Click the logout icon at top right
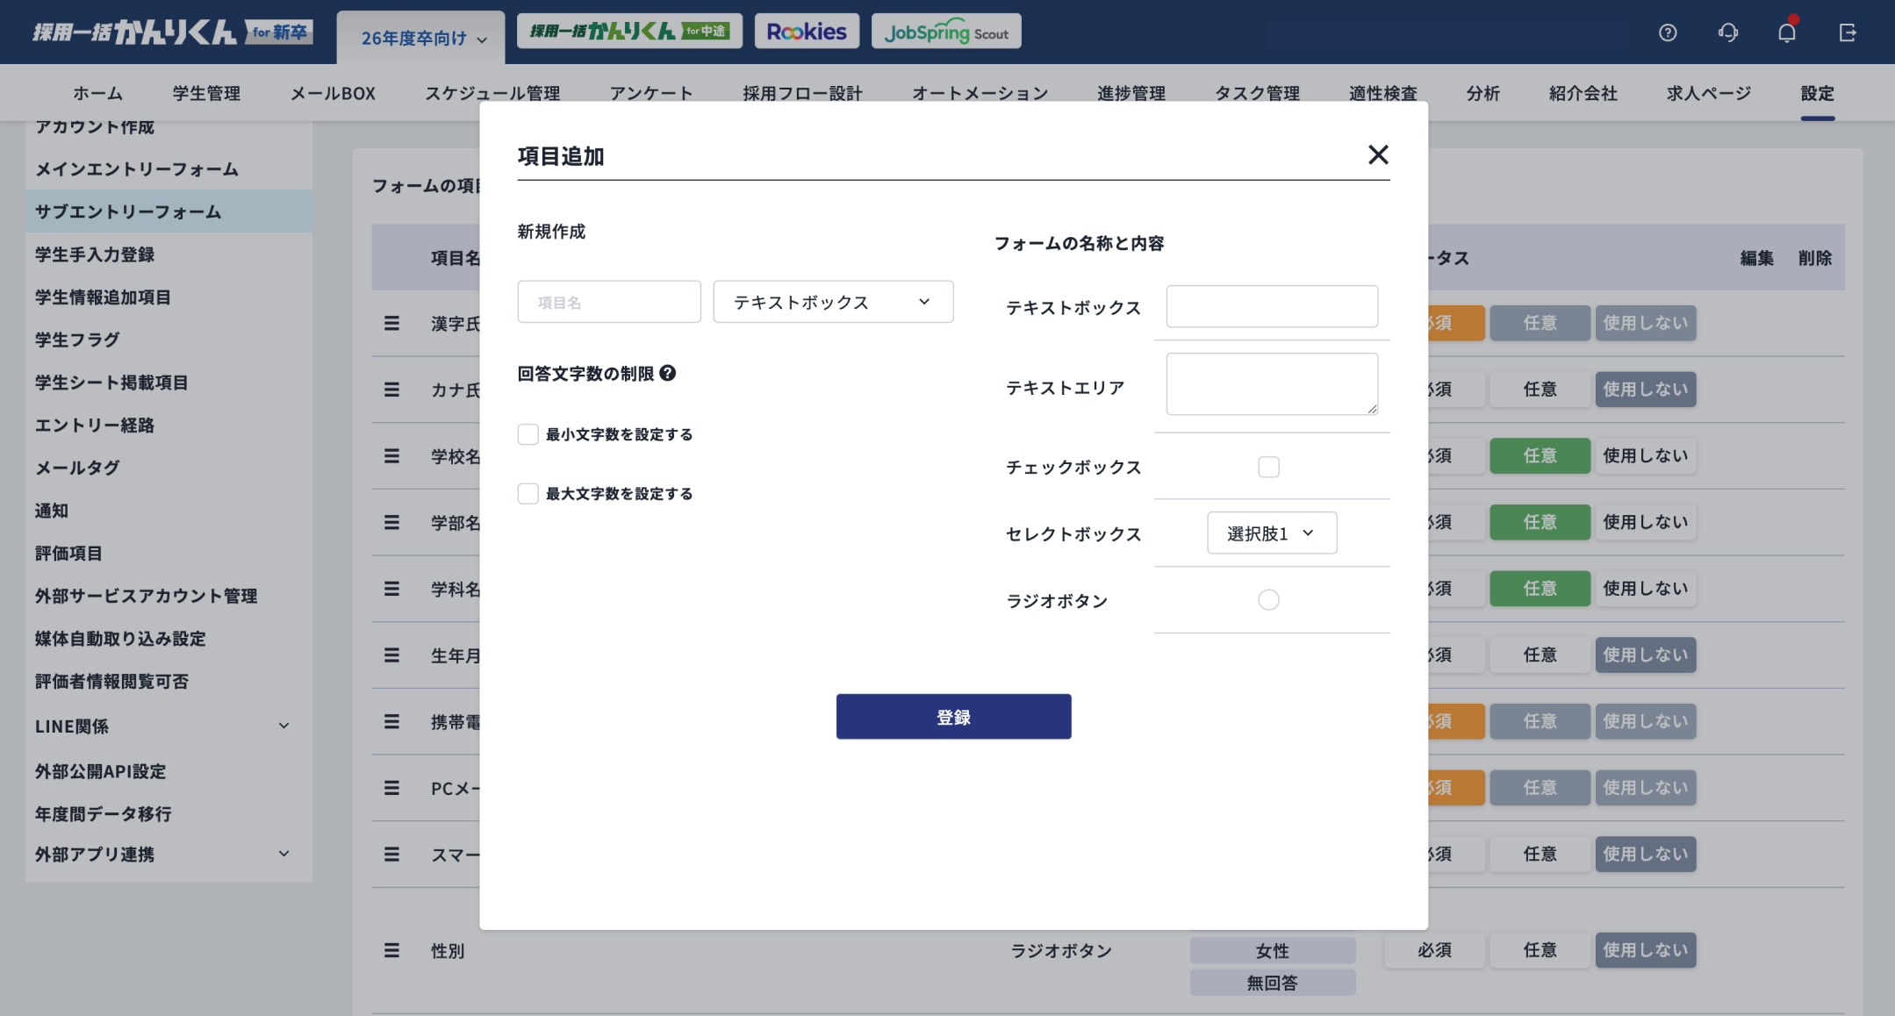The width and height of the screenshot is (1895, 1016). pos(1848,32)
